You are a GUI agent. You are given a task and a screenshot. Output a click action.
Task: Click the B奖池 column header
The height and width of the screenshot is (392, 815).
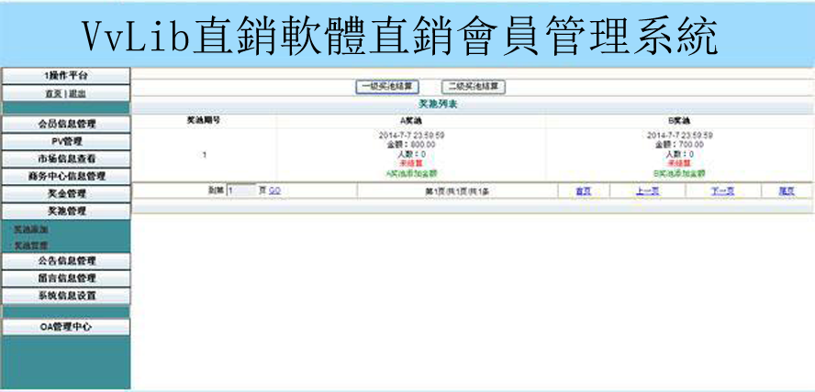679,121
